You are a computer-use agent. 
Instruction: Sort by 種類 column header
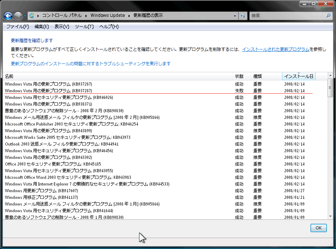click(266, 76)
